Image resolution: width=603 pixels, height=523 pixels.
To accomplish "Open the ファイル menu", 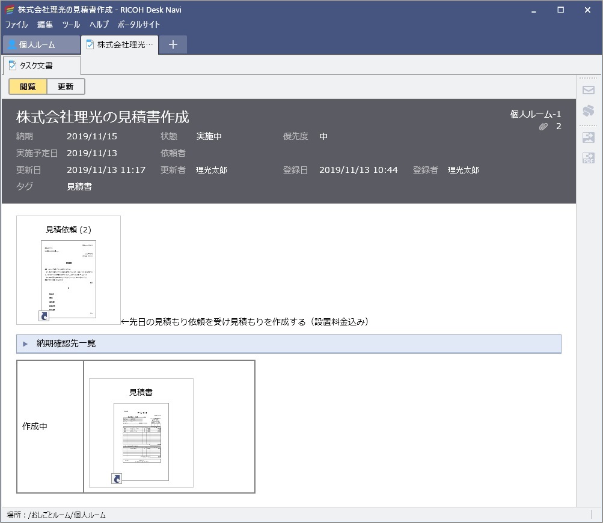I will pos(16,25).
